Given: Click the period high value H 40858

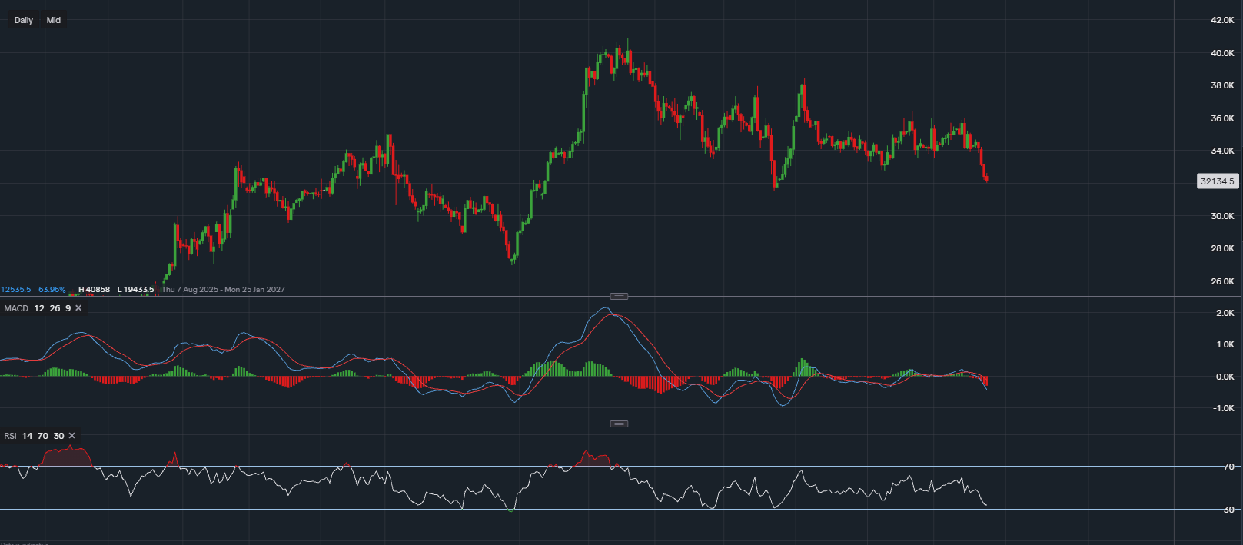Looking at the screenshot, I should pyautogui.click(x=94, y=290).
